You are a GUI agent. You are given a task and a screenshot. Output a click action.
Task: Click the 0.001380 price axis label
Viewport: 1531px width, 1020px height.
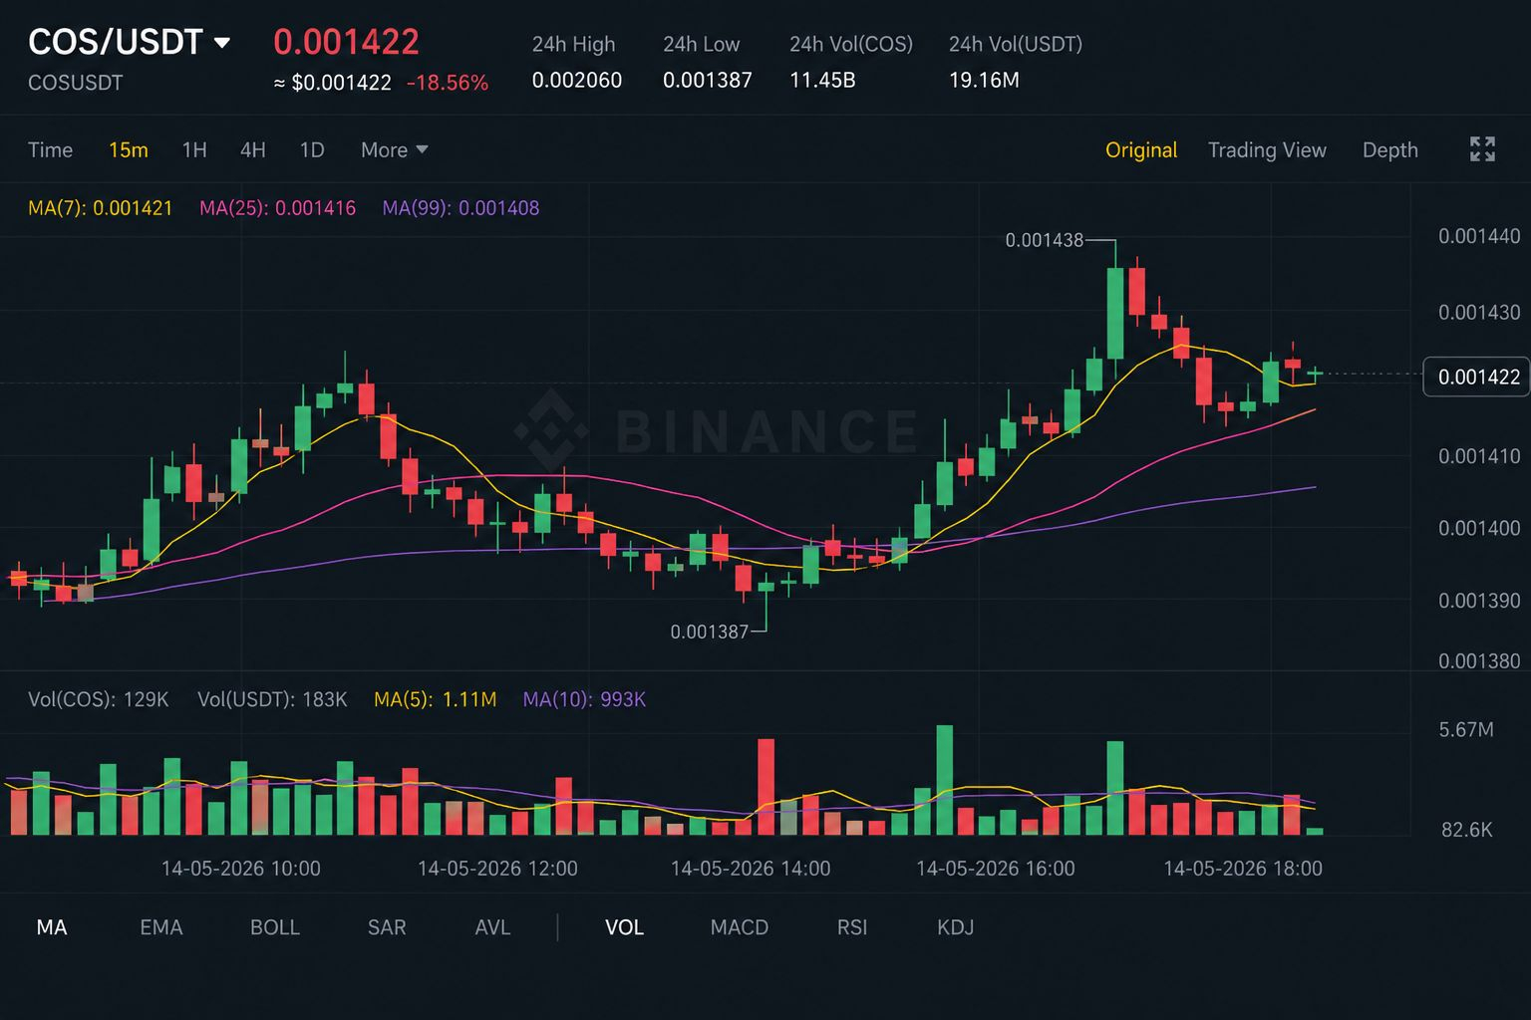(x=1479, y=661)
